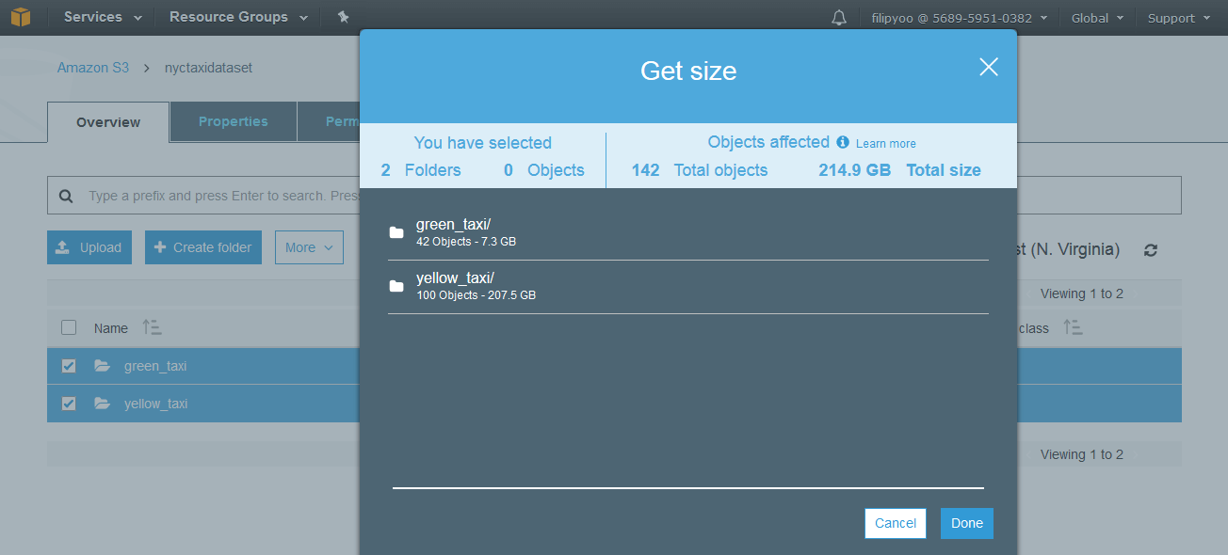
Task: Open the notifications bell icon
Action: (839, 18)
